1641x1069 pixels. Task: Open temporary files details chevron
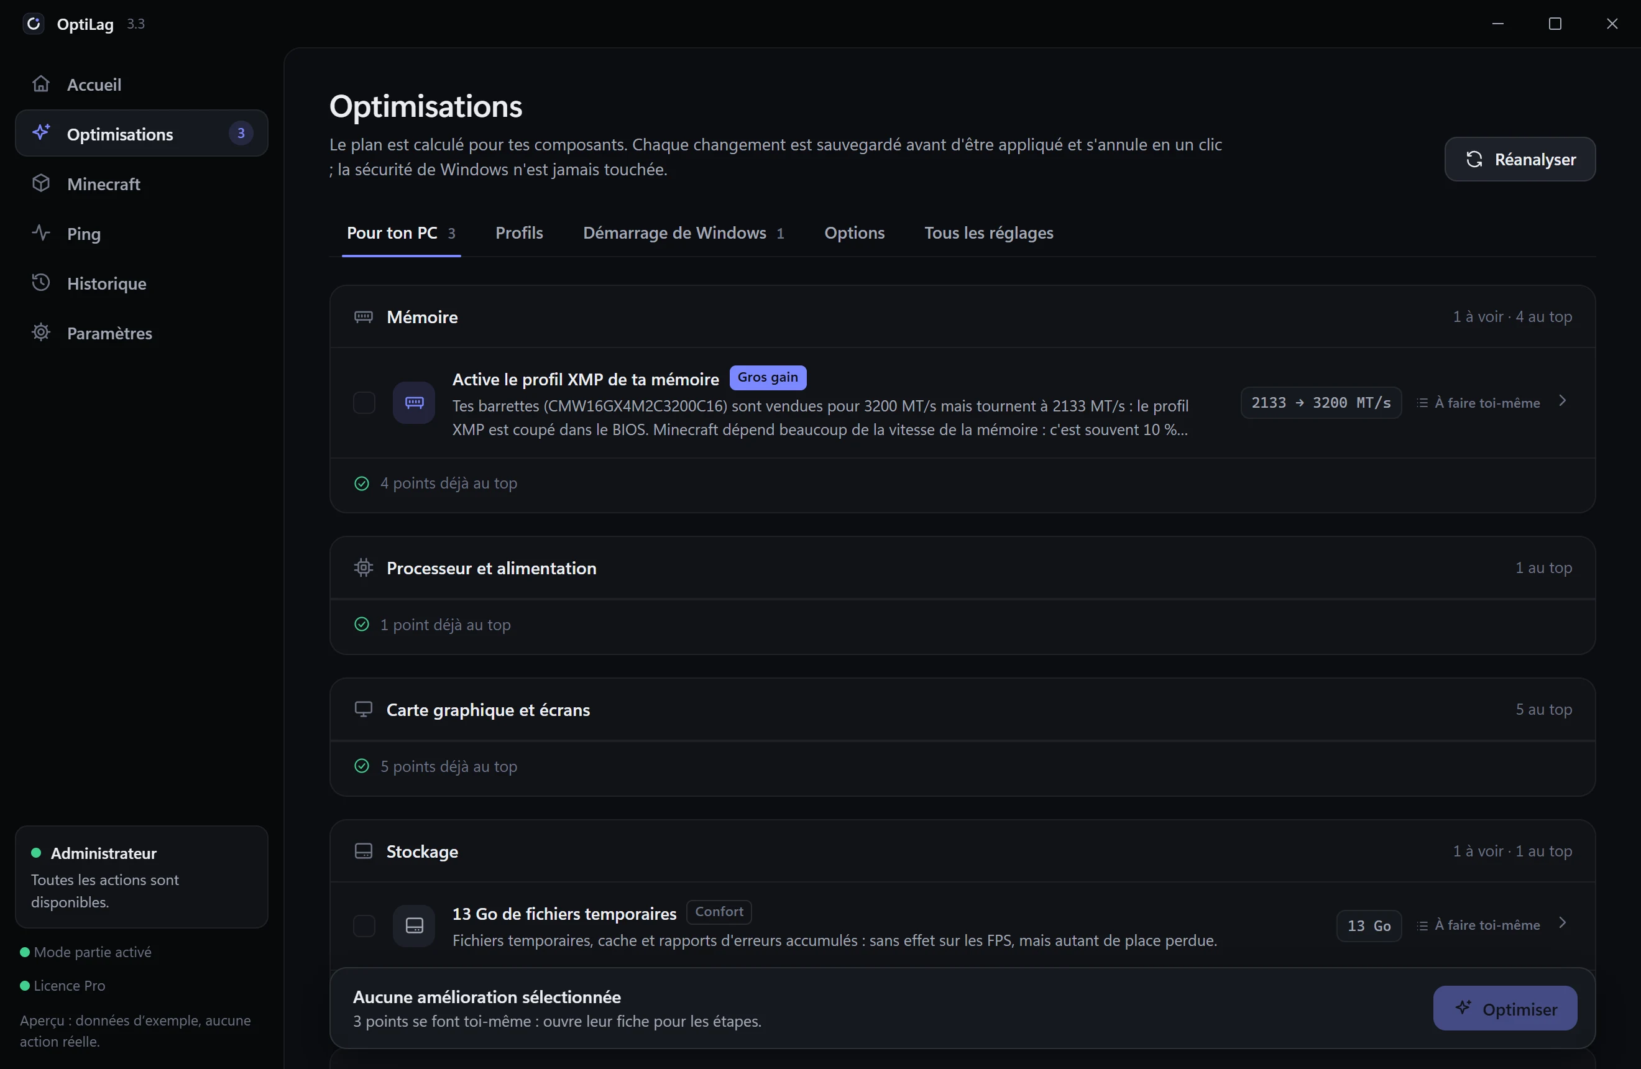pyautogui.click(x=1563, y=924)
